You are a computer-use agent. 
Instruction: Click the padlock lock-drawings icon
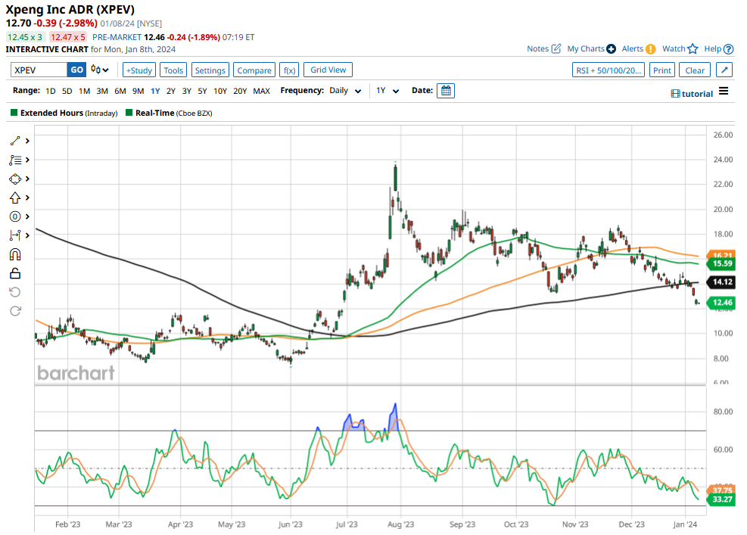(x=14, y=273)
